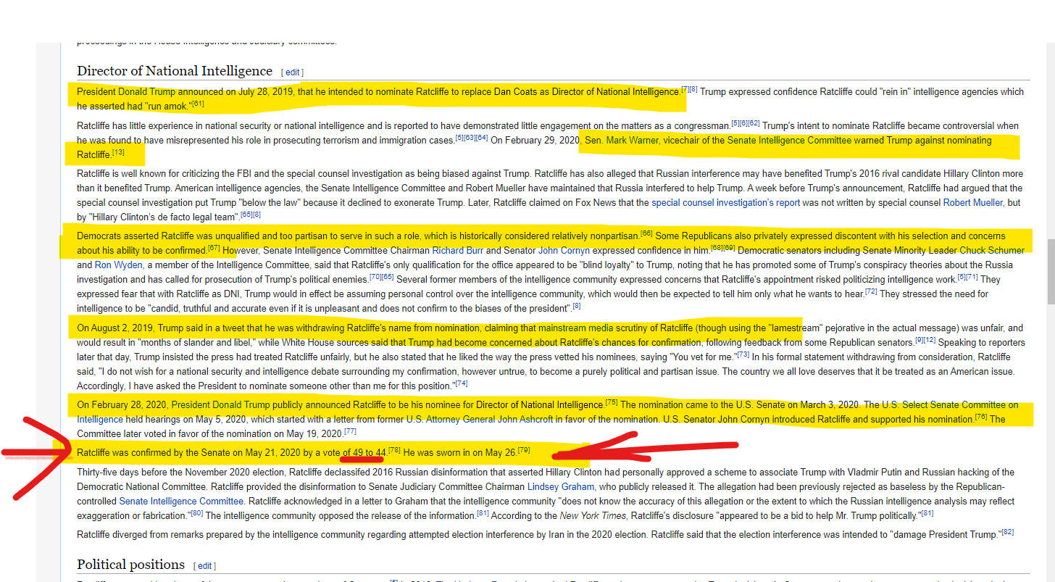Jump to citation [74]
This screenshot has height=582, width=1055.
(x=462, y=383)
